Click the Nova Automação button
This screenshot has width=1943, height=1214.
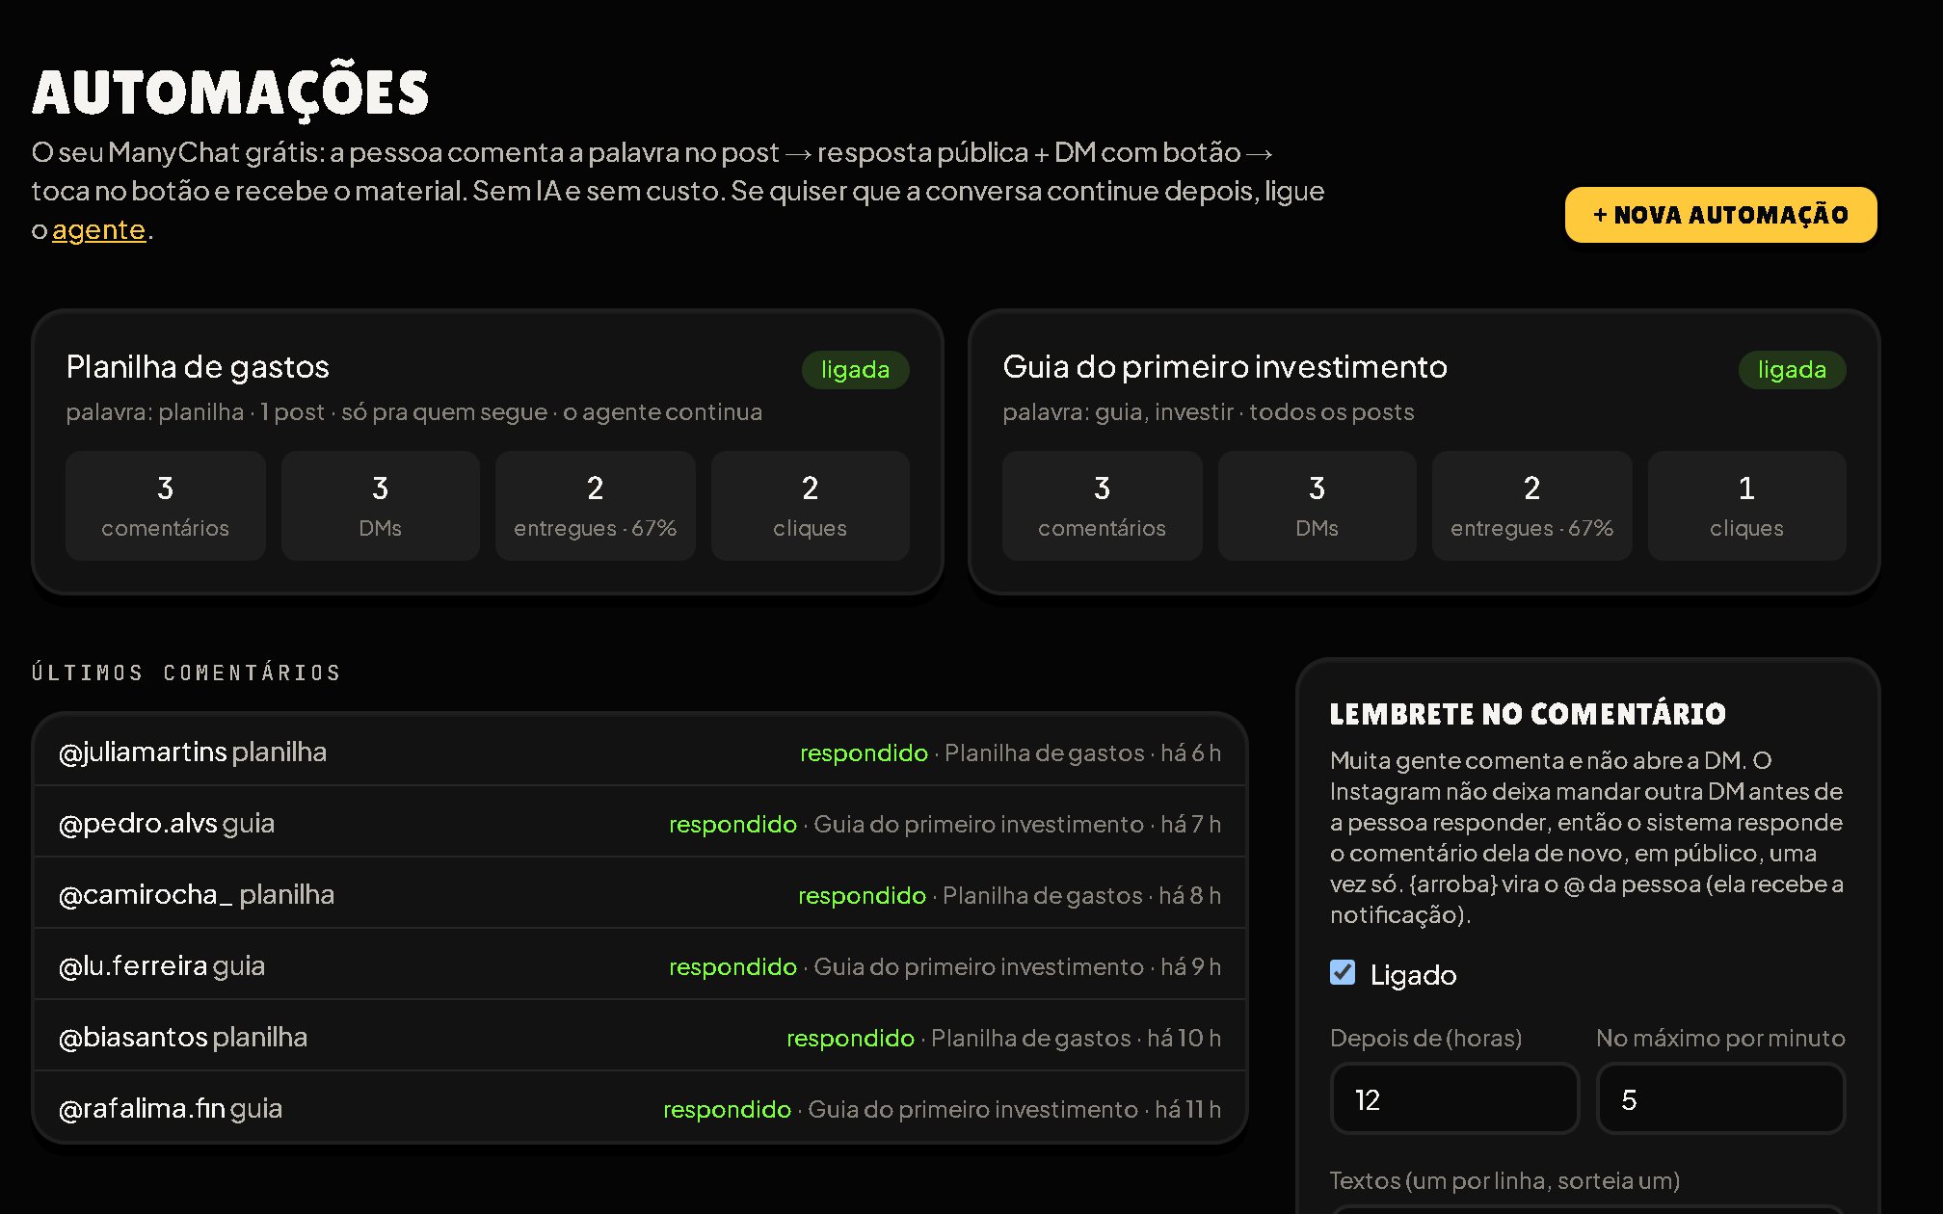1720,215
